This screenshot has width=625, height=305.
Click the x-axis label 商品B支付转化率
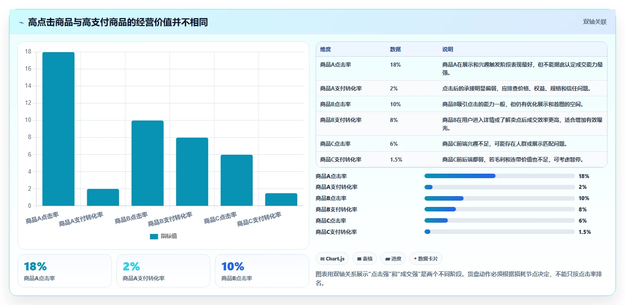170,219
